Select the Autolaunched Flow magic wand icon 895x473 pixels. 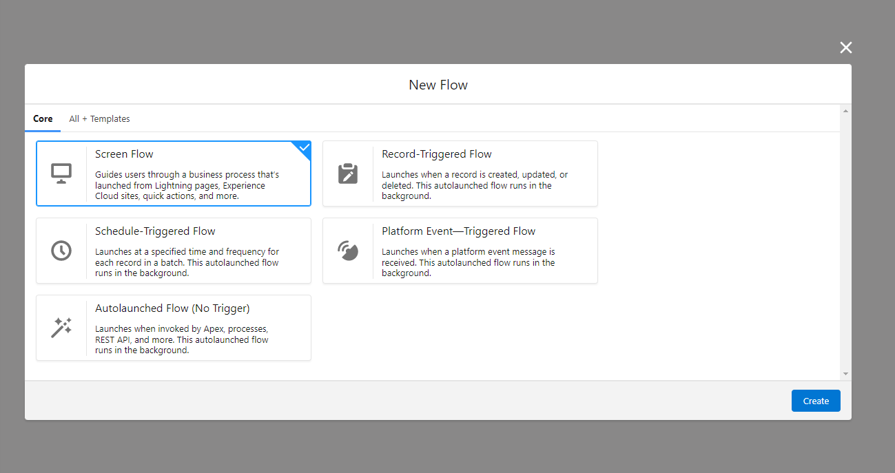pyautogui.click(x=61, y=327)
